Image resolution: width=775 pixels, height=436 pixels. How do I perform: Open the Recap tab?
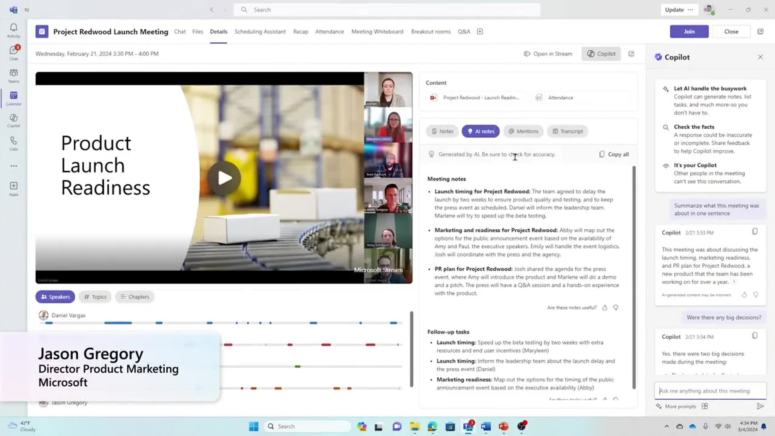(301, 31)
